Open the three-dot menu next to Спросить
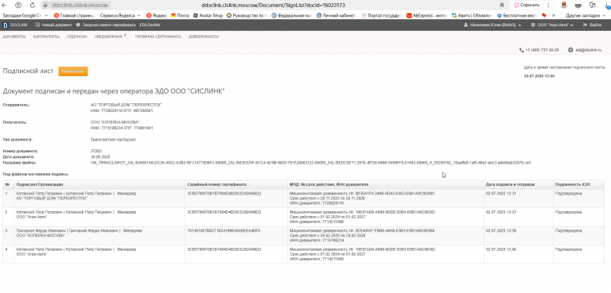Viewport: 611px width, 293px height. coord(548,5)
